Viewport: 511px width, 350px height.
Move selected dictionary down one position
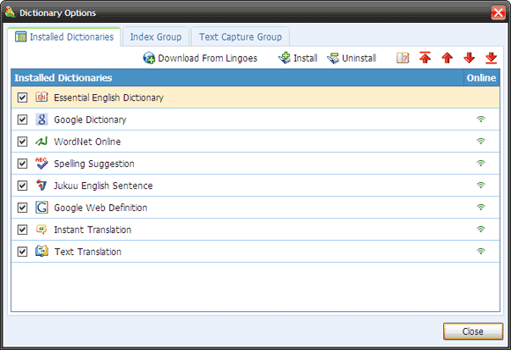(x=469, y=58)
